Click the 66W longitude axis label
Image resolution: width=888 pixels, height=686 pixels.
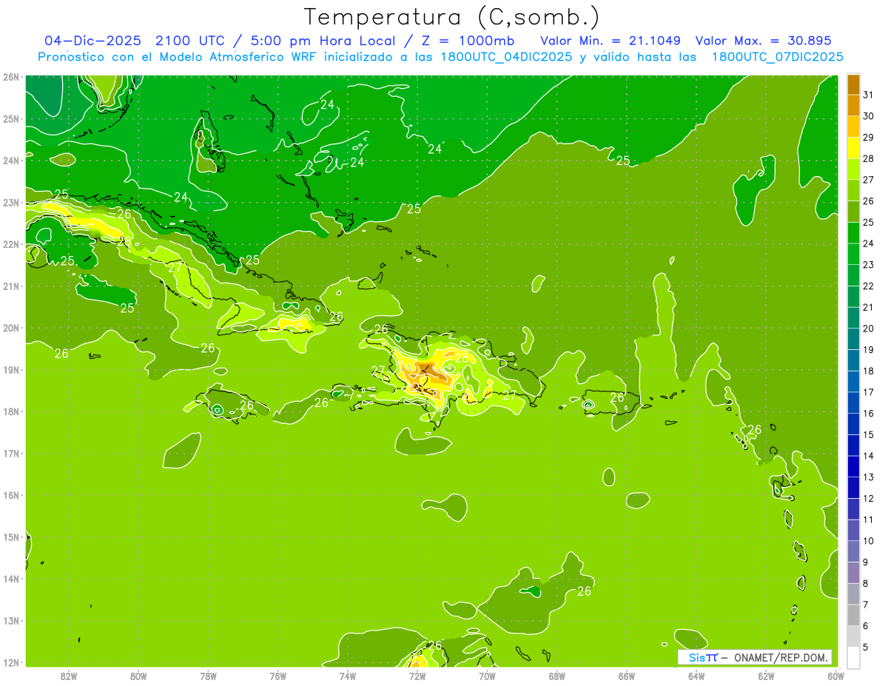pos(627,676)
